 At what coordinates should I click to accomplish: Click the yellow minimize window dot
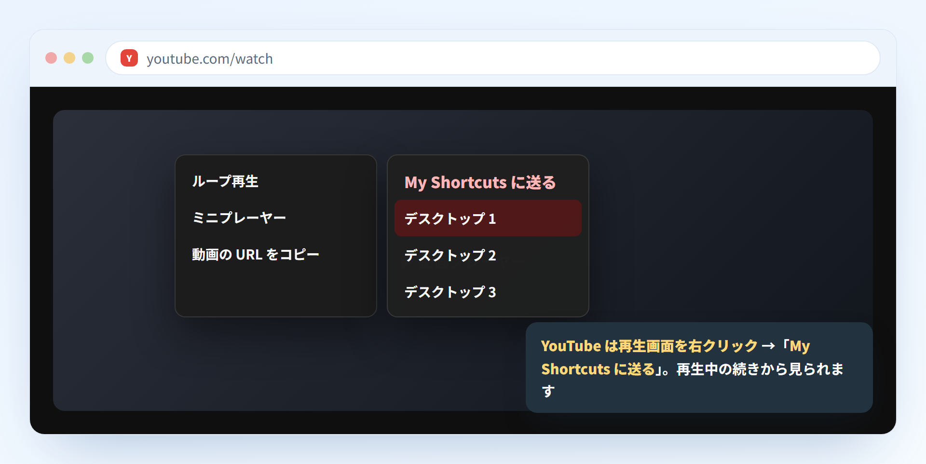coord(69,58)
